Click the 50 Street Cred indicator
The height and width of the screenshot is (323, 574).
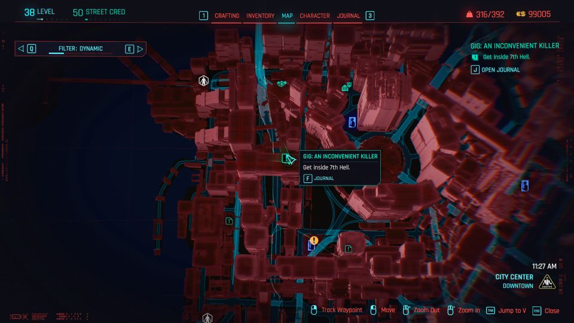[x=99, y=12]
